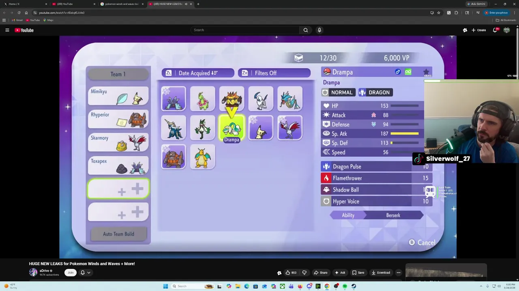Open a new browser tab with plus
This screenshot has width=519, height=291.
click(x=198, y=4)
